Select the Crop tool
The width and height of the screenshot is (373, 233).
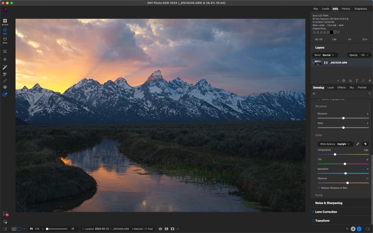tap(5, 51)
